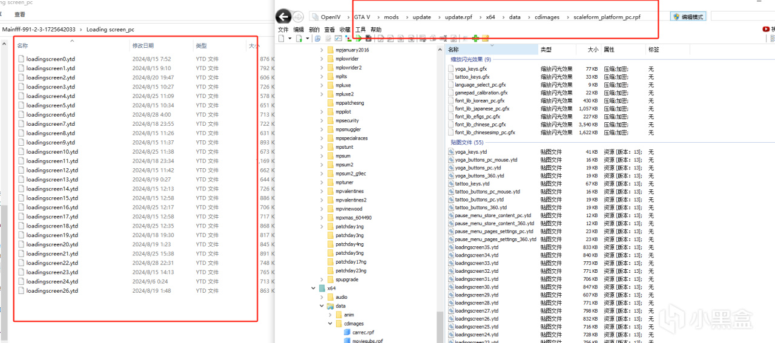Expand the mpluxe tree folder
This screenshot has width=775, height=343.
(322, 85)
